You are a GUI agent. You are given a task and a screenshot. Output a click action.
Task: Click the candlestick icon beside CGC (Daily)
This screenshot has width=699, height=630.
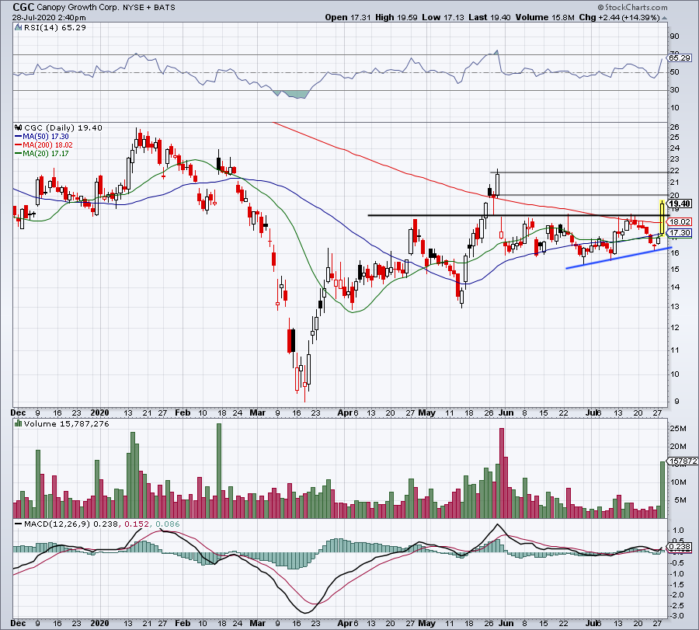coord(19,127)
